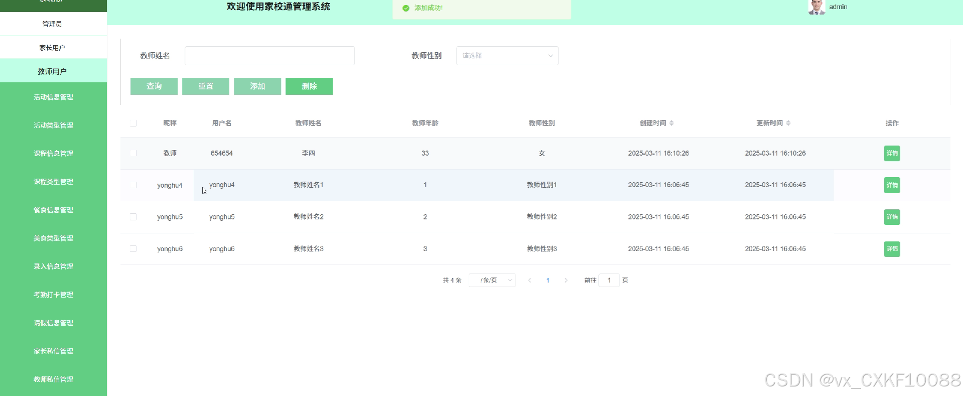The height and width of the screenshot is (396, 963).
Task: Open 录入信息管理 in sidebar
Action: (53, 267)
